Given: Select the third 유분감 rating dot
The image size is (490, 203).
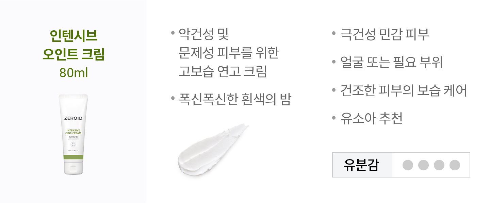Looking at the screenshot, I should tap(439, 165).
